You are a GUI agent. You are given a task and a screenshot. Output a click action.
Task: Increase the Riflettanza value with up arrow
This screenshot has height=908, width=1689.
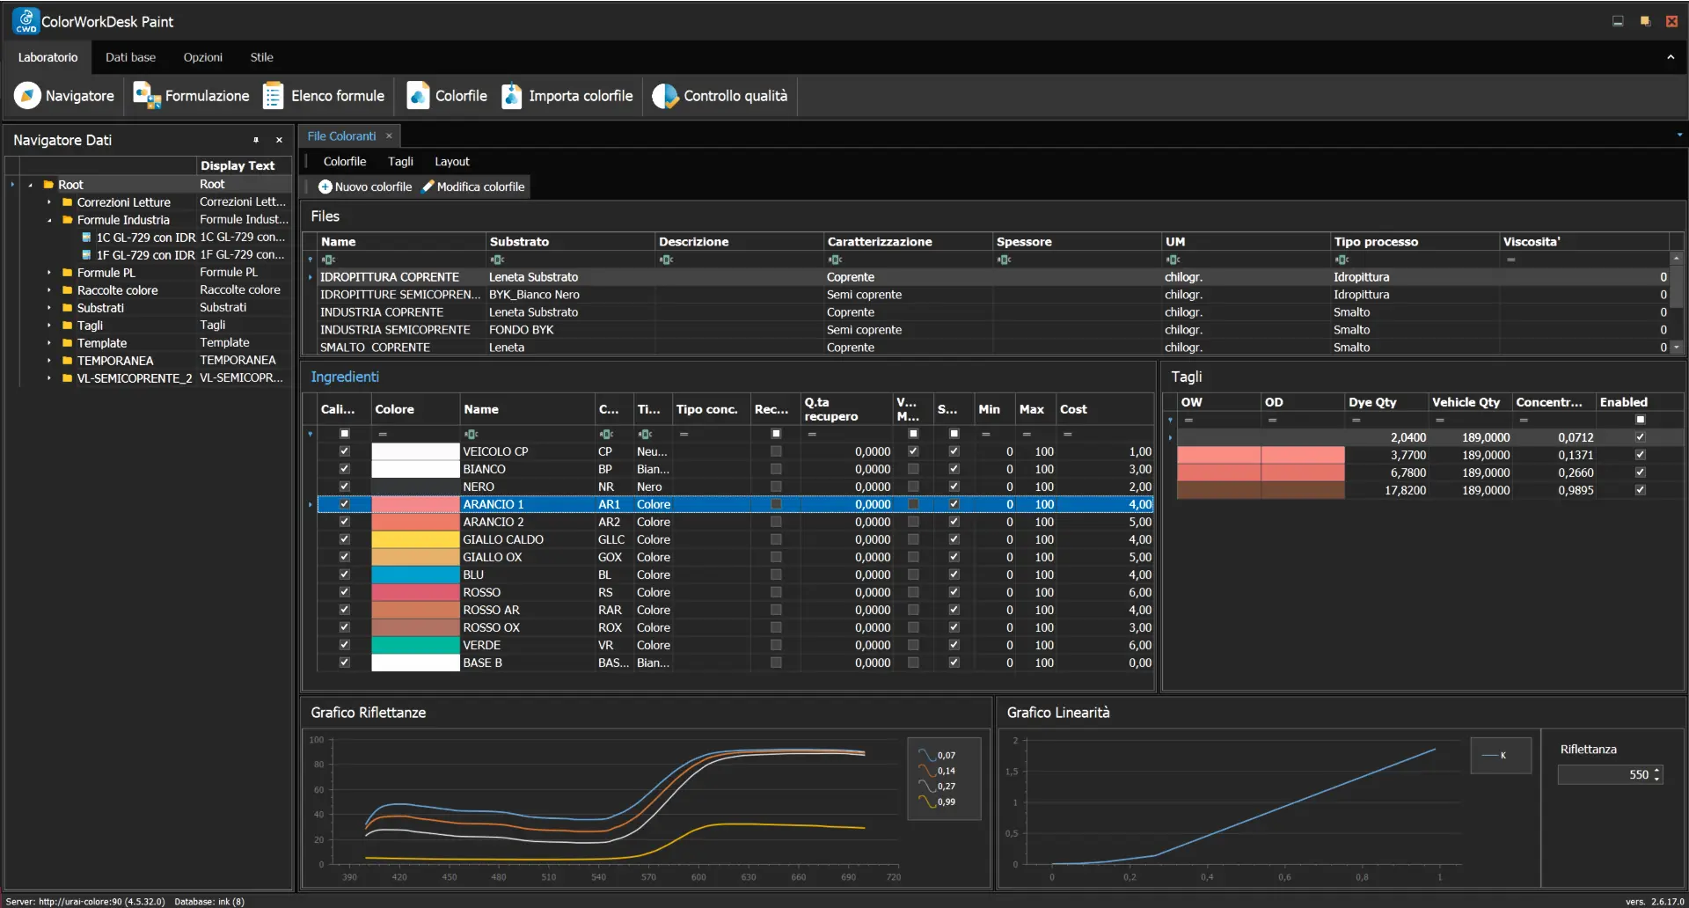pos(1656,771)
